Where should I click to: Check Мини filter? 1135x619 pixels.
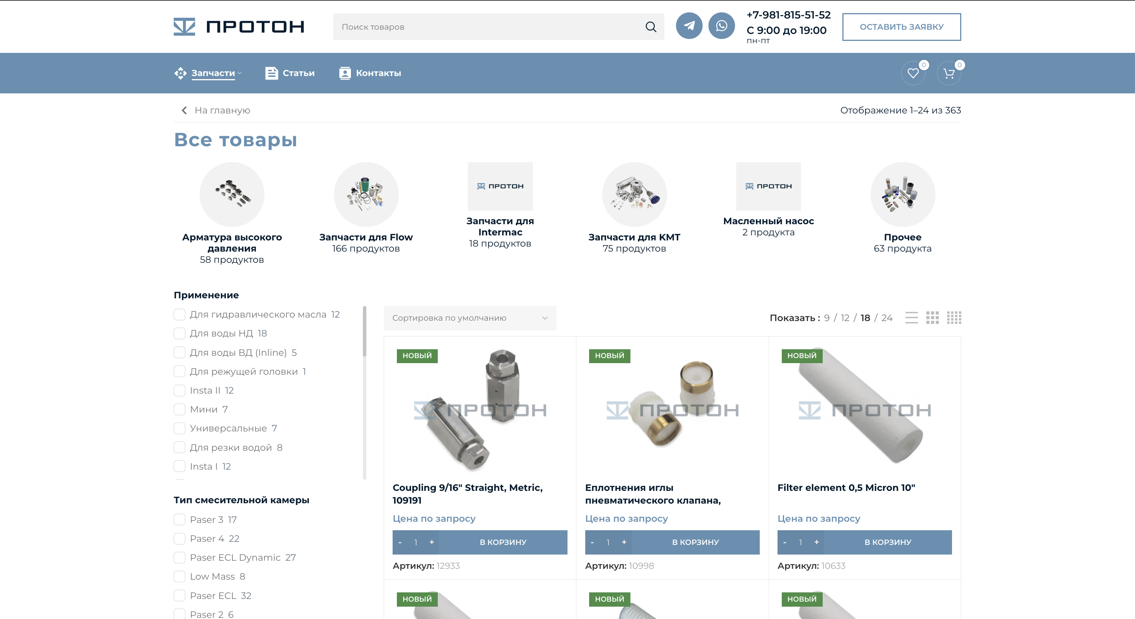(x=180, y=409)
